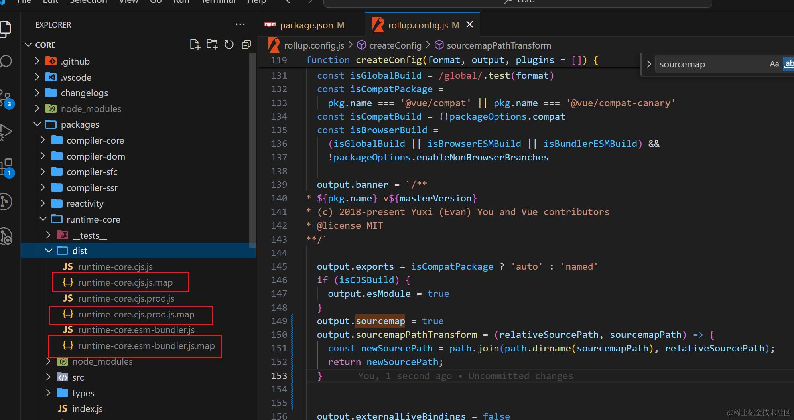Expand the .vscode folder chevron
Screen dimensions: 794x420
point(37,77)
